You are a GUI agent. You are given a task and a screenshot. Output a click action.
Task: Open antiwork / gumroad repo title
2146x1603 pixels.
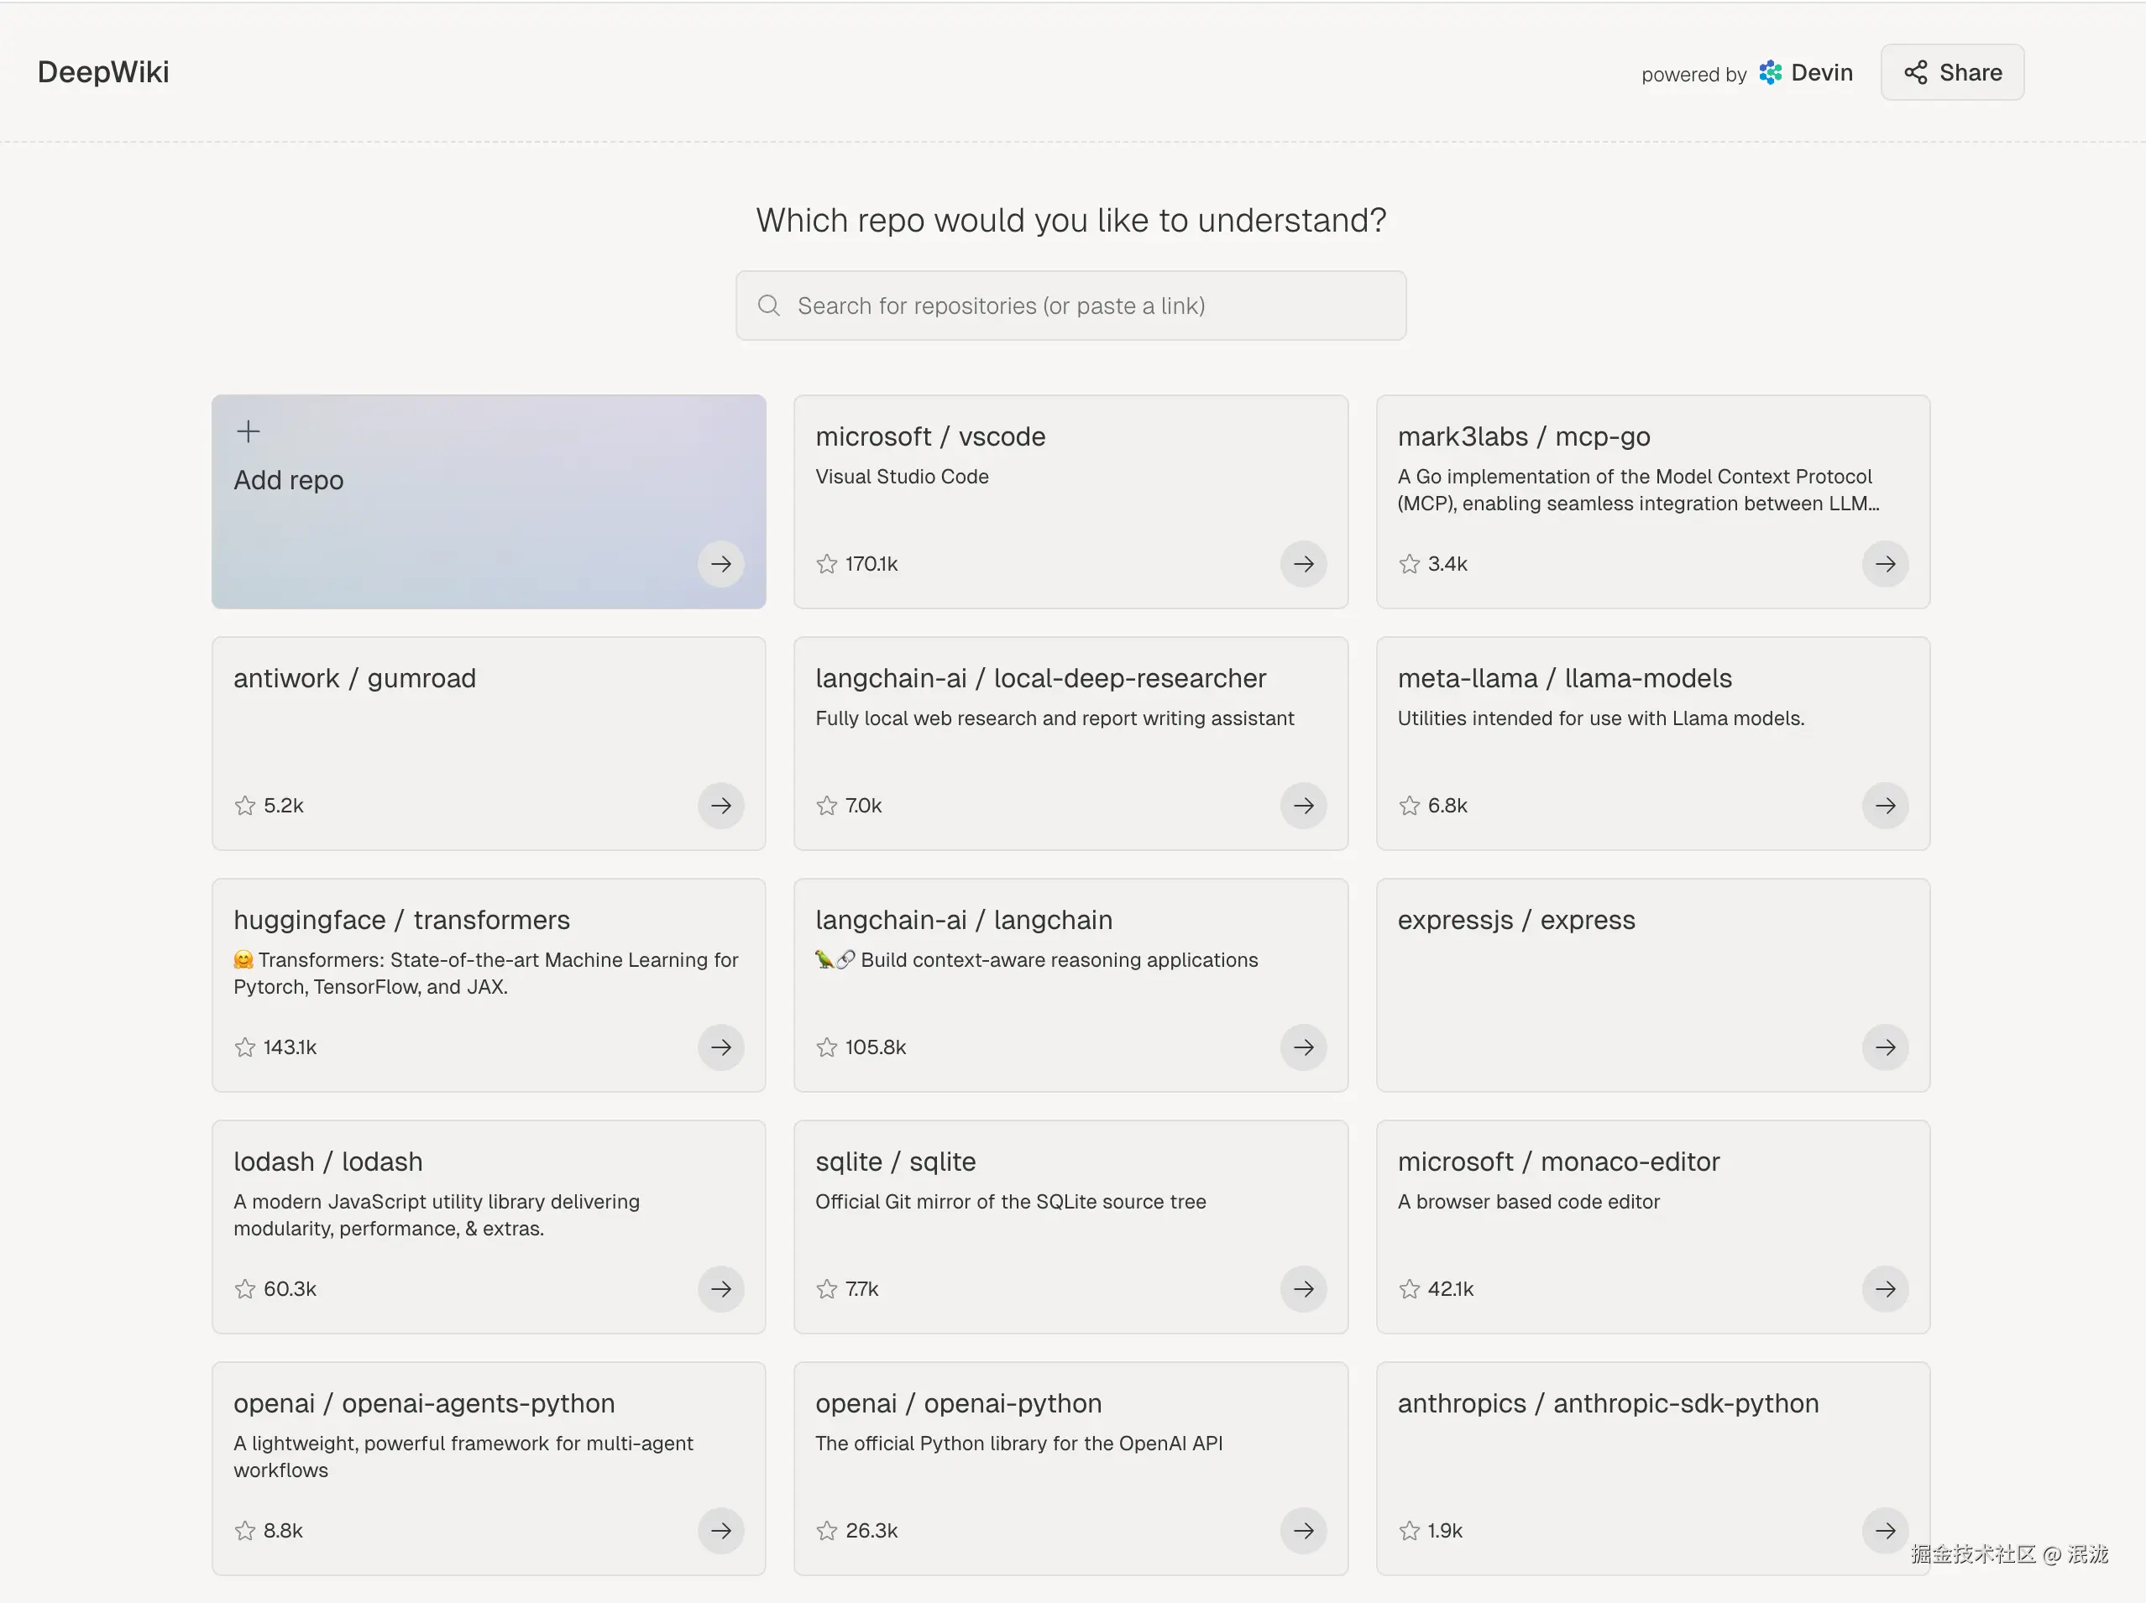point(354,678)
